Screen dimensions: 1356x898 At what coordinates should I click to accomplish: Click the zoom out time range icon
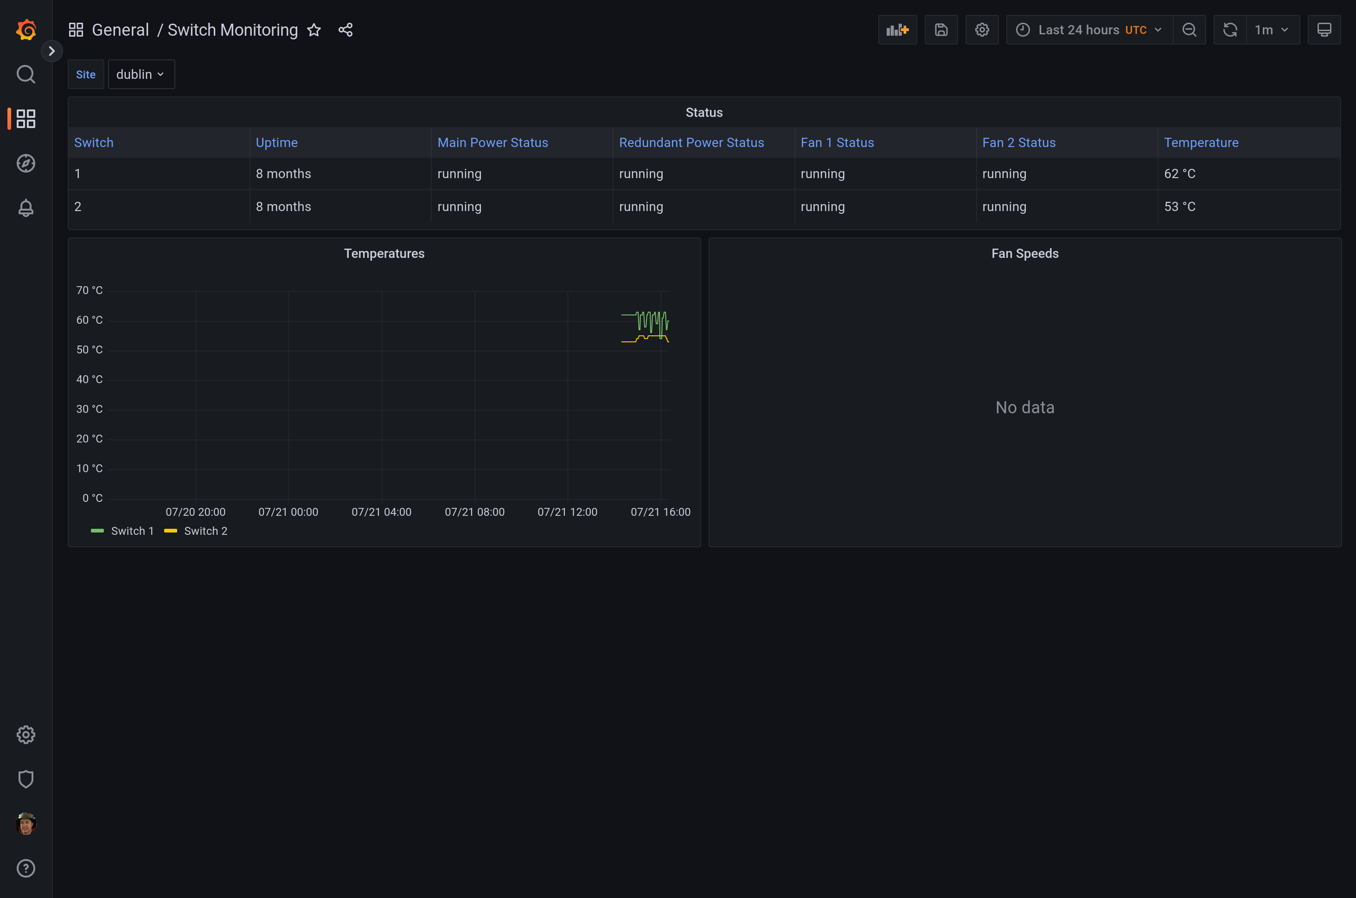1189,30
